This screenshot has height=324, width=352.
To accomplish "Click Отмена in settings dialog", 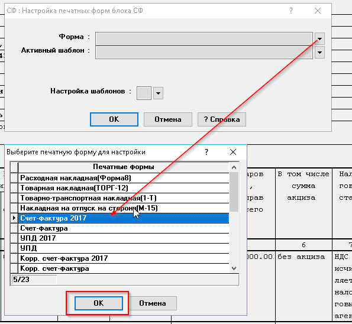I will [167, 119].
